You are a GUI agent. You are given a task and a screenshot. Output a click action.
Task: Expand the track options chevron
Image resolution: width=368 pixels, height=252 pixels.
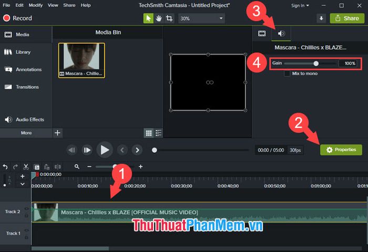23,184
